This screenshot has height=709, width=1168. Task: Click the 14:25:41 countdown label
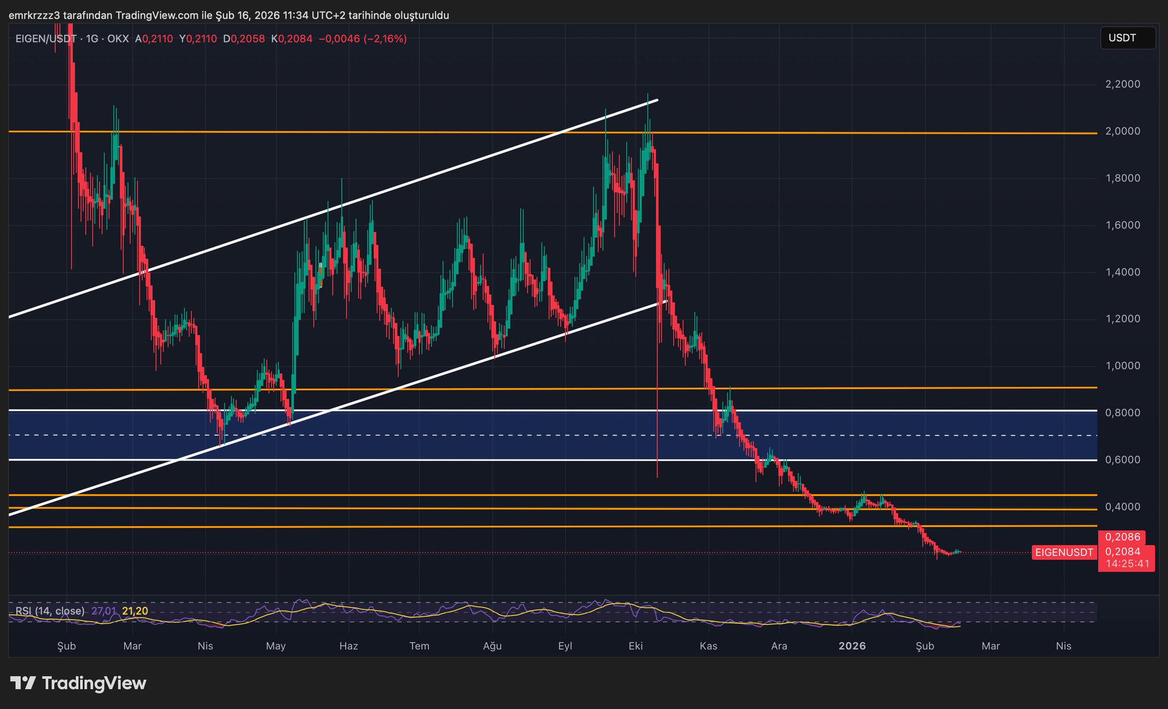pyautogui.click(x=1127, y=563)
